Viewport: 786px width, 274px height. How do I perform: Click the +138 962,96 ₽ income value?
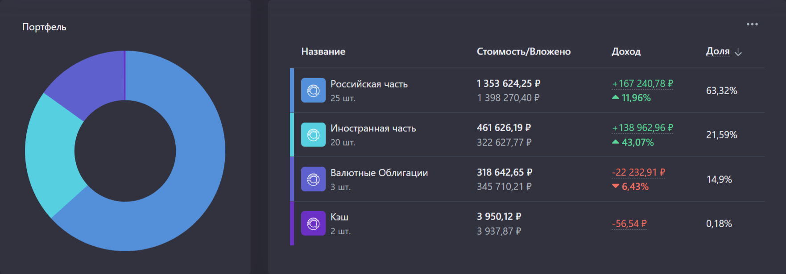642,128
